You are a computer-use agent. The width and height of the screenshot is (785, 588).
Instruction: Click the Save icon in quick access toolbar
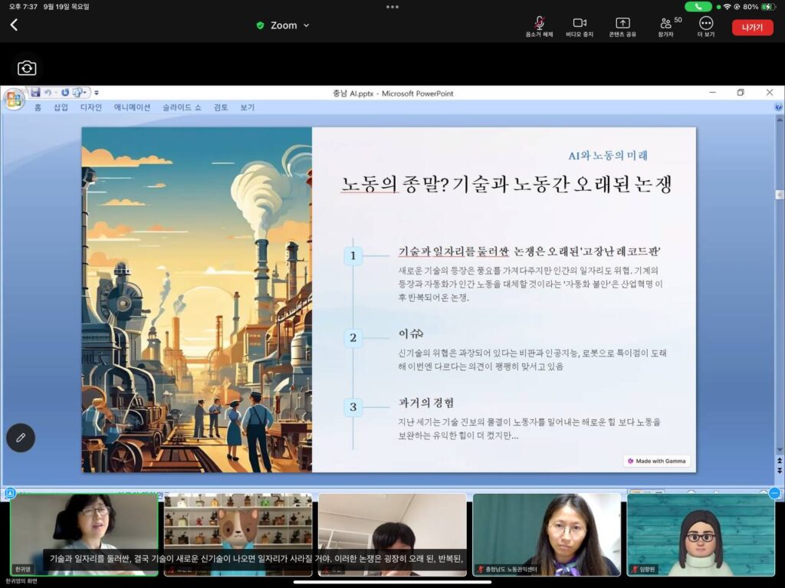(x=35, y=92)
